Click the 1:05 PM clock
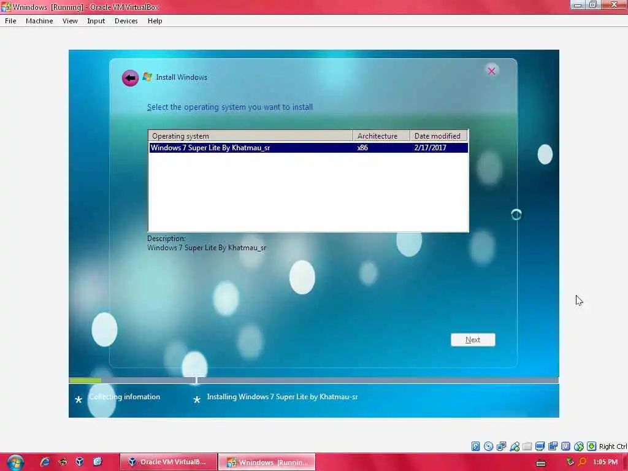This screenshot has height=471, width=628. (x=605, y=462)
